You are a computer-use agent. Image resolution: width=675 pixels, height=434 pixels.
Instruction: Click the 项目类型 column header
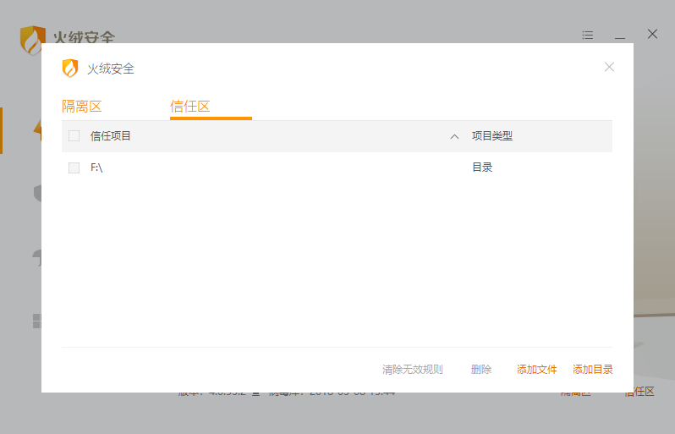click(x=492, y=136)
